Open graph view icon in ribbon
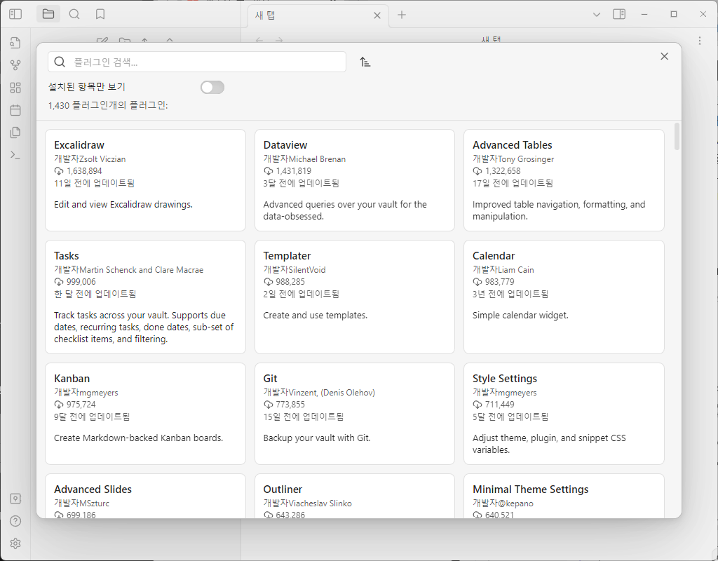 [x=15, y=65]
